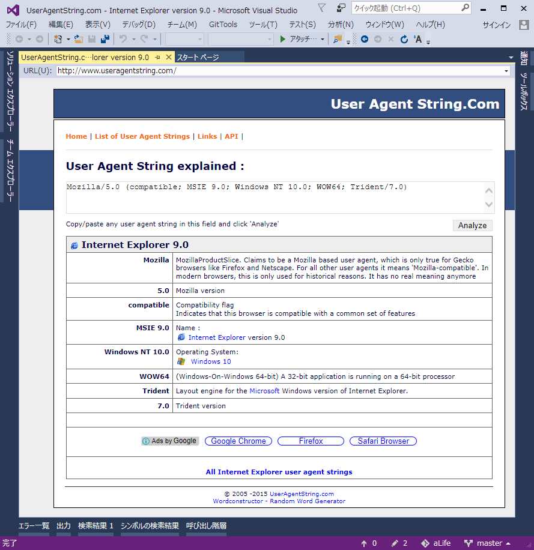Open the URL history dropdown arrow
The width and height of the screenshot is (534, 550).
[506, 71]
